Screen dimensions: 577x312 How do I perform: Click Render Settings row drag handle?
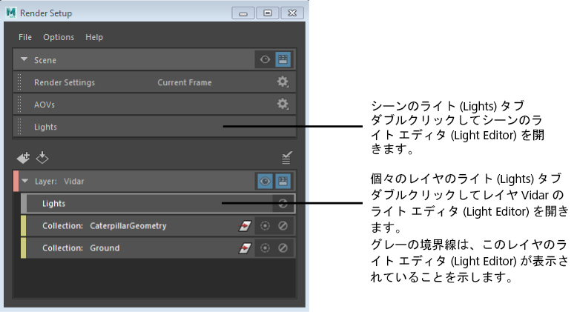coord(19,82)
